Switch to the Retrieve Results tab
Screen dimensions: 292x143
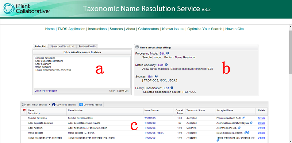click(87, 47)
